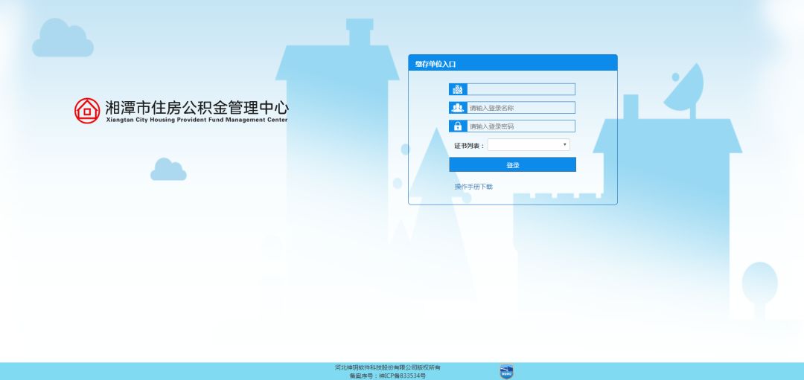Viewport: 804px width, 380px height.
Task: Click the ICP 备案序号 registration number
Action: point(387,376)
